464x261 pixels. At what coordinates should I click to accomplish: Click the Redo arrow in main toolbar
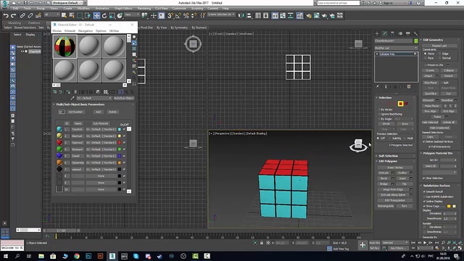pos(13,16)
